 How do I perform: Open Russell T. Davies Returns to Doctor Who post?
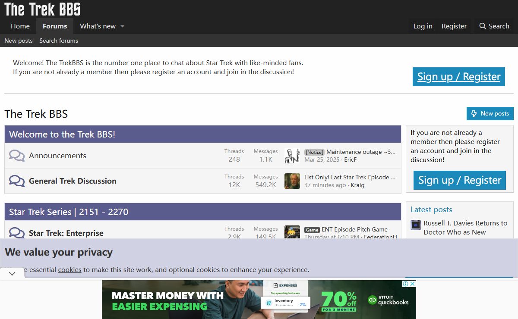465,228
